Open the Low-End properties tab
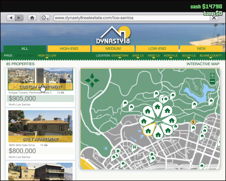Screen dimensions: 226x181 point(157,49)
